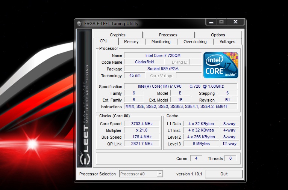Click the Family value 6
The height and width of the screenshot is (190, 288).
[x=134, y=93]
